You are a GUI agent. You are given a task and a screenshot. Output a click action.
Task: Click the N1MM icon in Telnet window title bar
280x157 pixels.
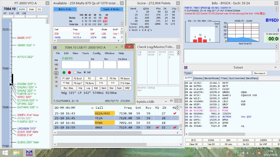point(186,67)
